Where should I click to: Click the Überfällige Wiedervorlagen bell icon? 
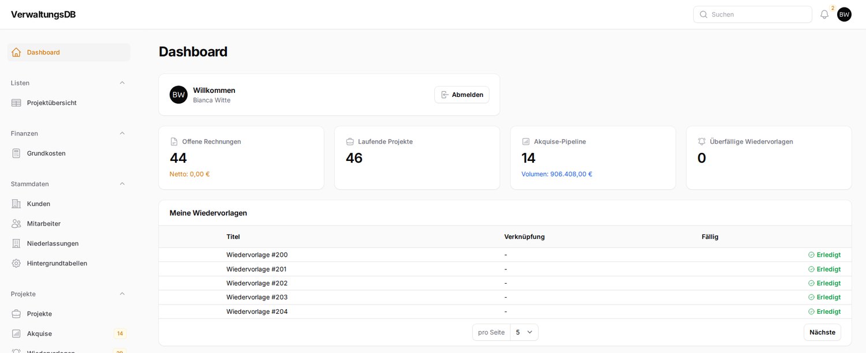pos(702,141)
